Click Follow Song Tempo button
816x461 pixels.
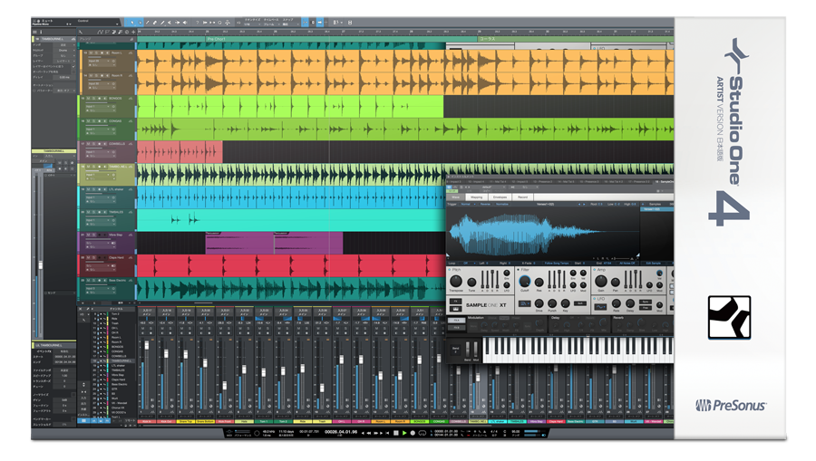click(557, 263)
